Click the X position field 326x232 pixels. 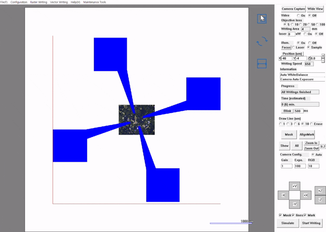click(287, 59)
